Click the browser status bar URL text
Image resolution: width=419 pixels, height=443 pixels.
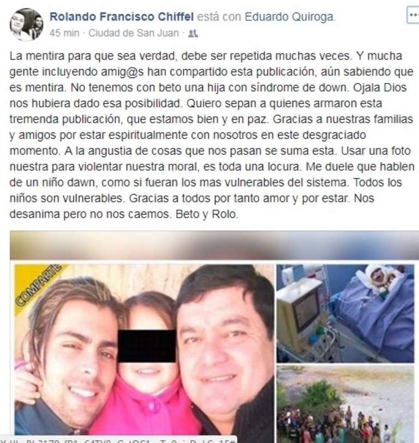point(117,440)
